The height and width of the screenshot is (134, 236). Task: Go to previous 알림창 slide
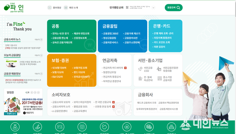(x=32, y=92)
